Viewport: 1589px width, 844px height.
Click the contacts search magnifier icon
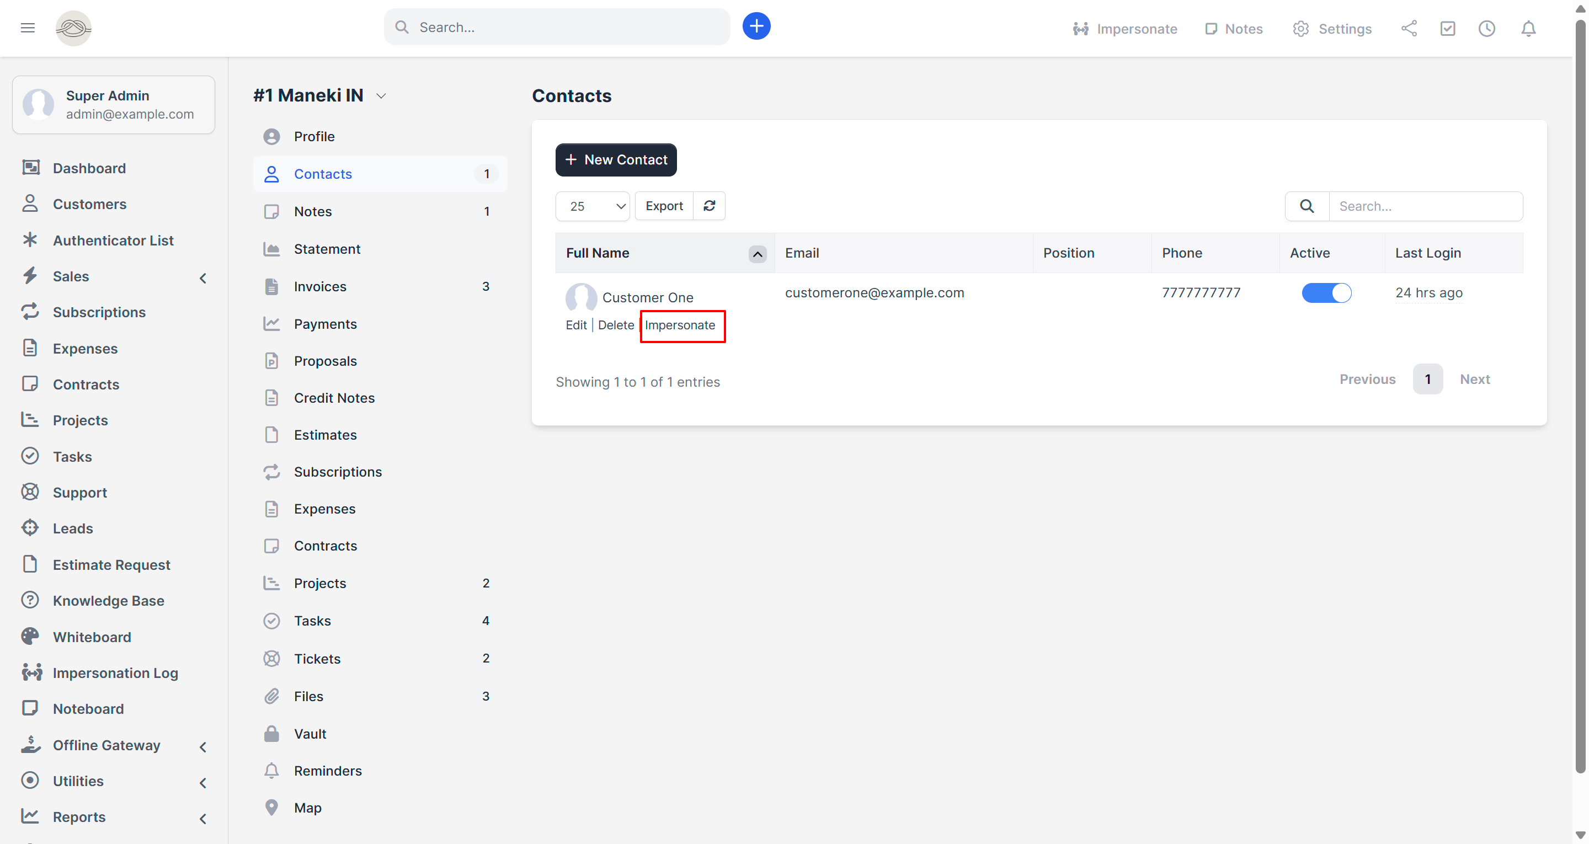[x=1307, y=206]
